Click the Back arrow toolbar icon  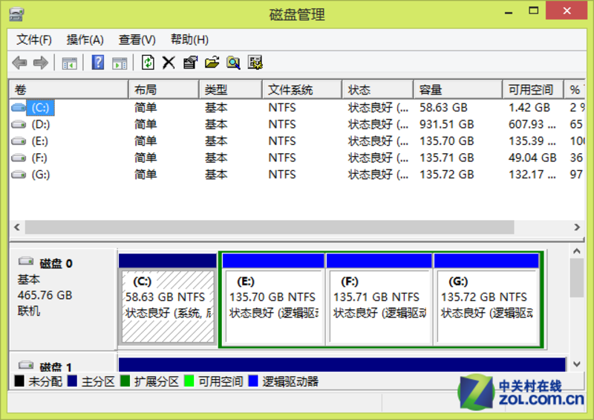(19, 62)
